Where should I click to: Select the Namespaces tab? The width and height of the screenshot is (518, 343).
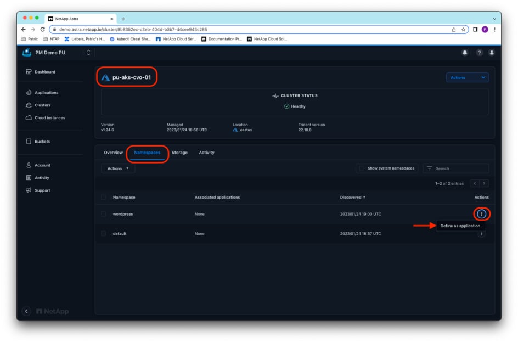point(148,153)
